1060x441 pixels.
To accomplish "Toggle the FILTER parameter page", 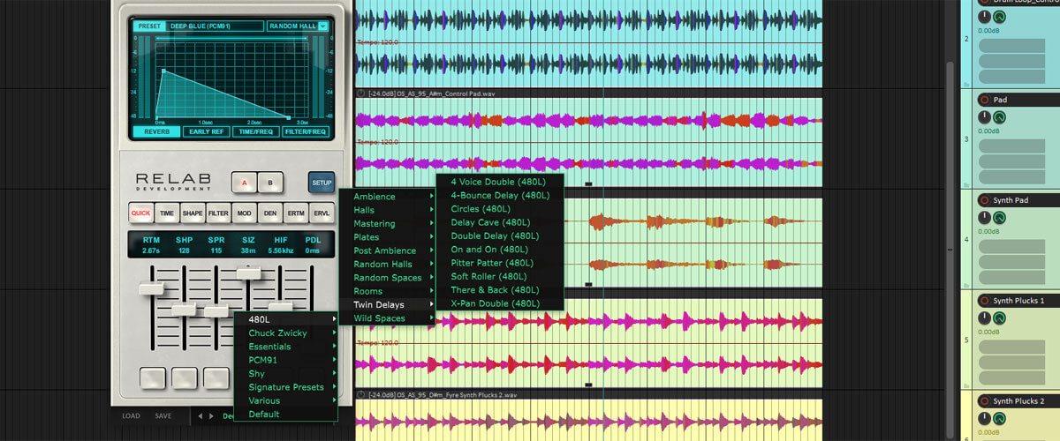I will (218, 213).
